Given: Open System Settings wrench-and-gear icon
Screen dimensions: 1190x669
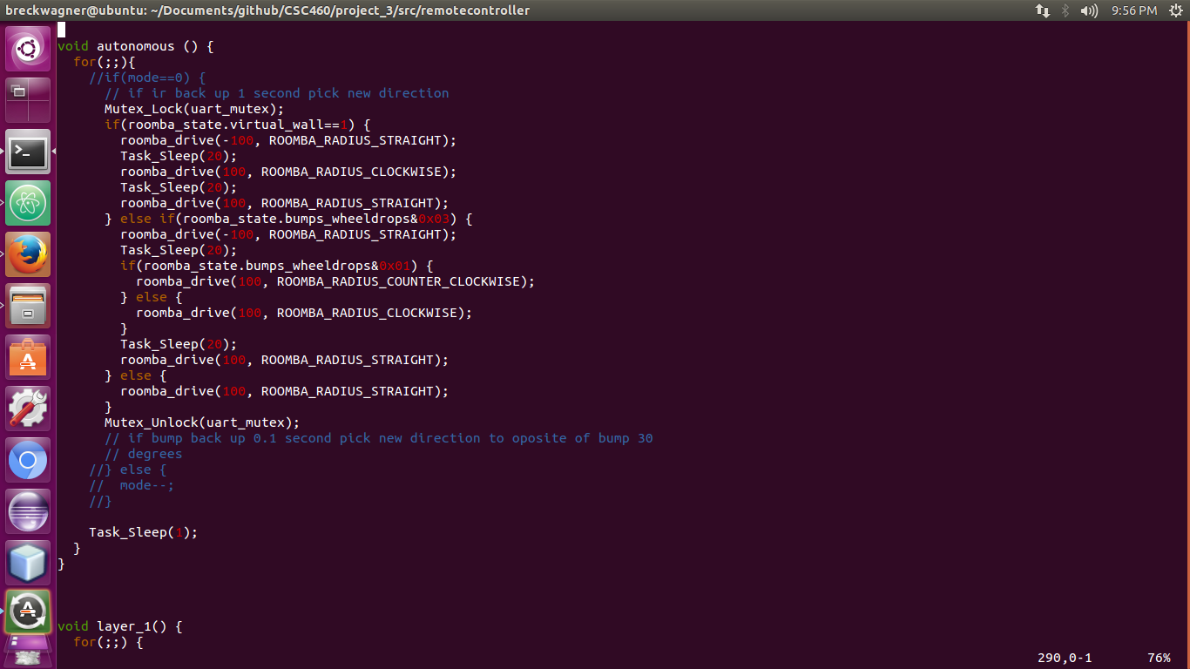Looking at the screenshot, I should click(x=29, y=409).
